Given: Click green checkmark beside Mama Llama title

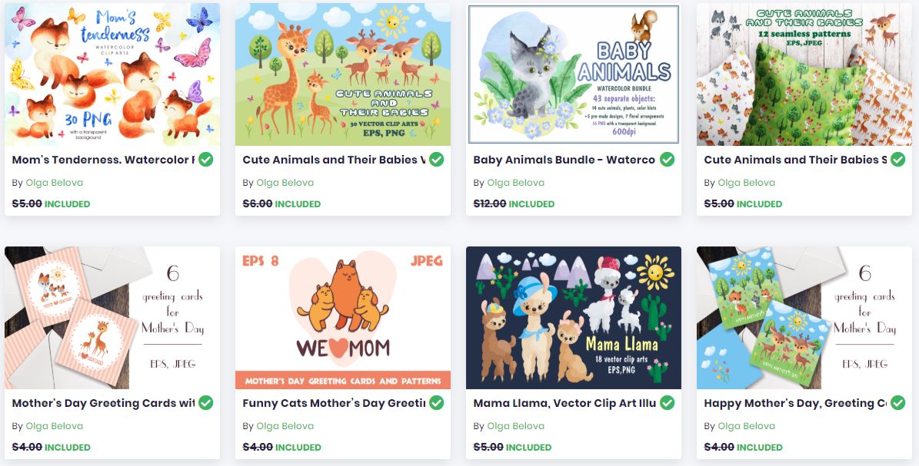Looking at the screenshot, I should point(667,403).
